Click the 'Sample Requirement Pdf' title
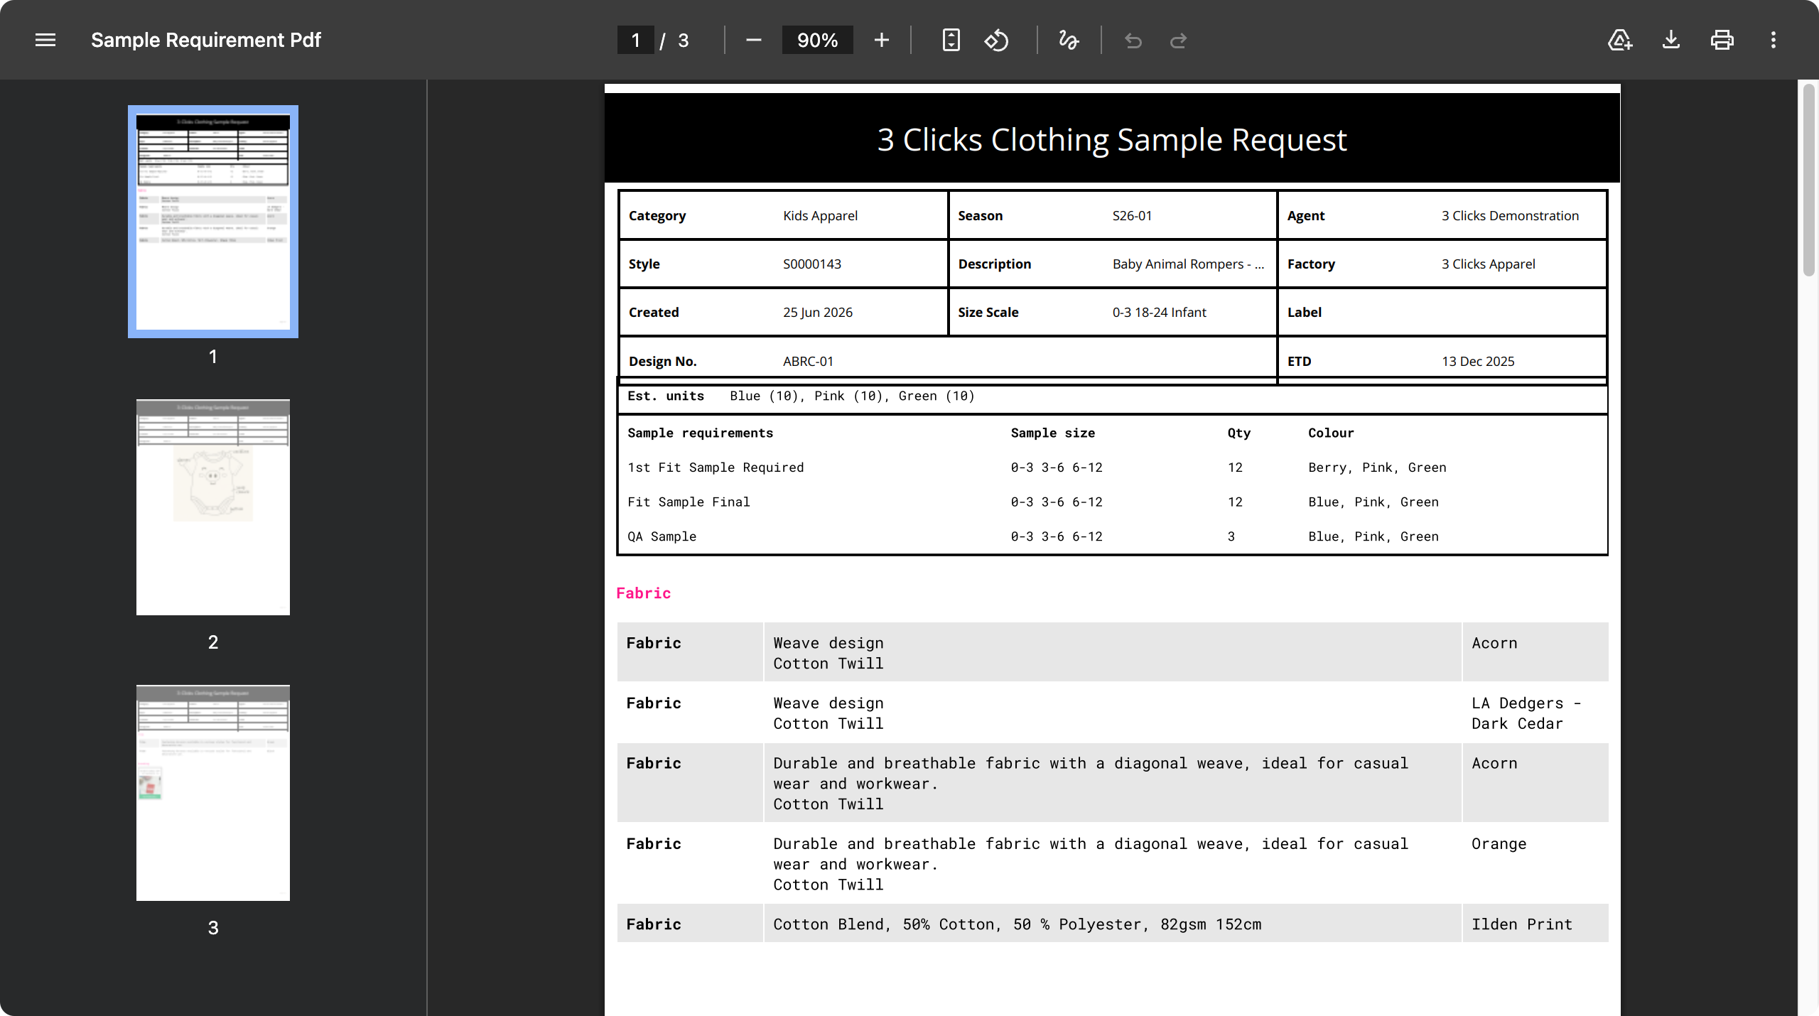 pyautogui.click(x=206, y=40)
